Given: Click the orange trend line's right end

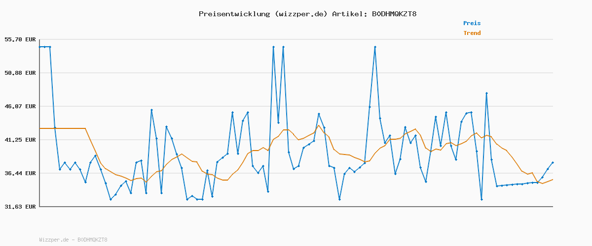Looking at the screenshot, I should tap(553, 180).
